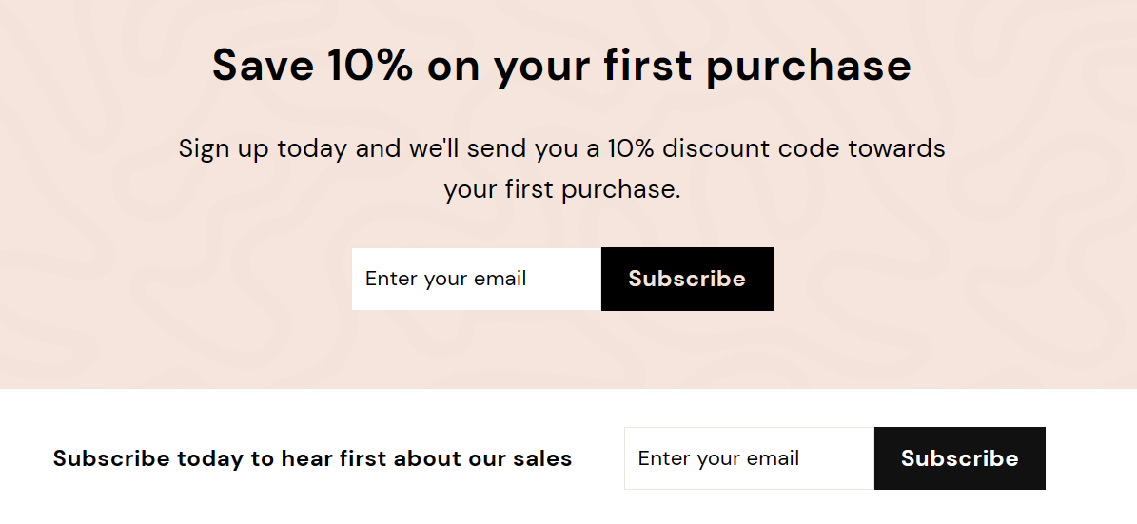Click the black Subscribe button on pink background
The width and height of the screenshot is (1137, 524).
pyautogui.click(x=687, y=279)
